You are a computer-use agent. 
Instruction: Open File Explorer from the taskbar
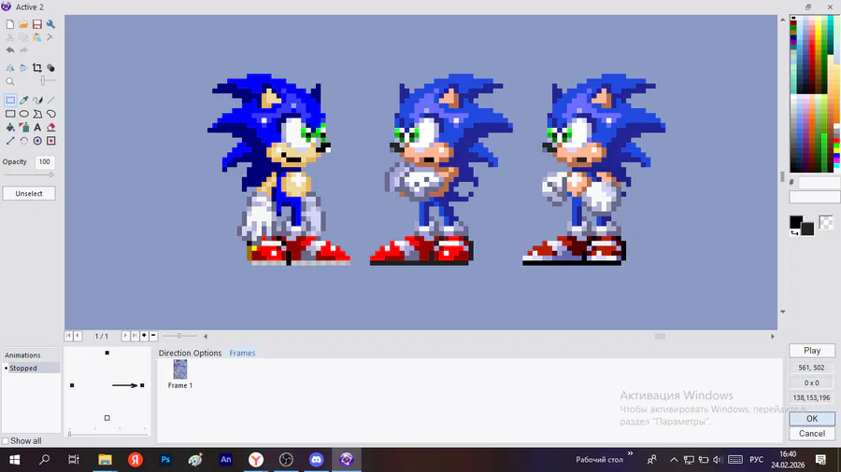[105, 459]
